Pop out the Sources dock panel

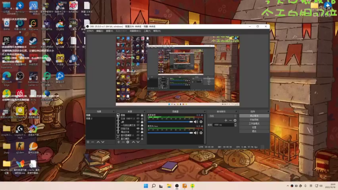pos(144,111)
